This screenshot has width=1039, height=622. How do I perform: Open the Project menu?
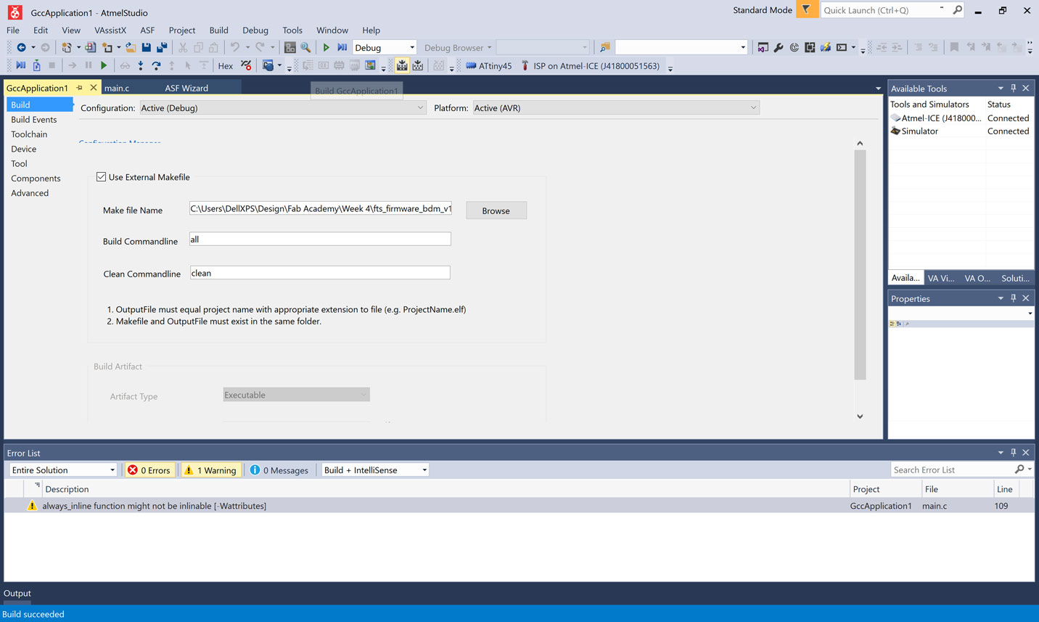(182, 30)
